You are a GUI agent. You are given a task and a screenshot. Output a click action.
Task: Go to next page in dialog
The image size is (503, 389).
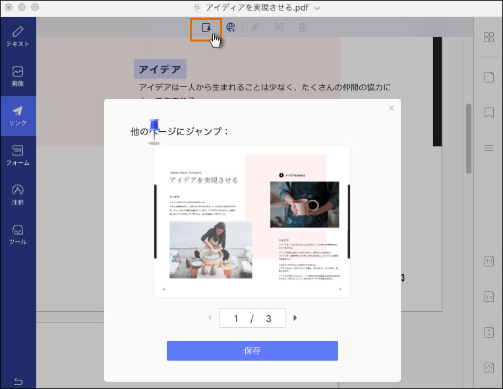tap(295, 318)
